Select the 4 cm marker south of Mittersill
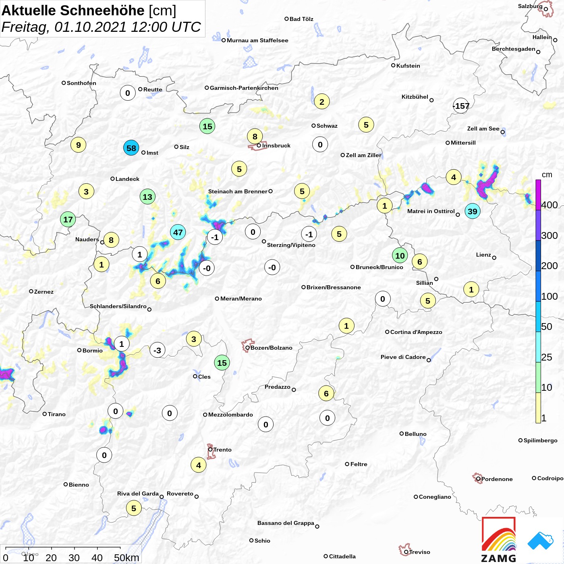This screenshot has height=564, width=564. tap(454, 177)
